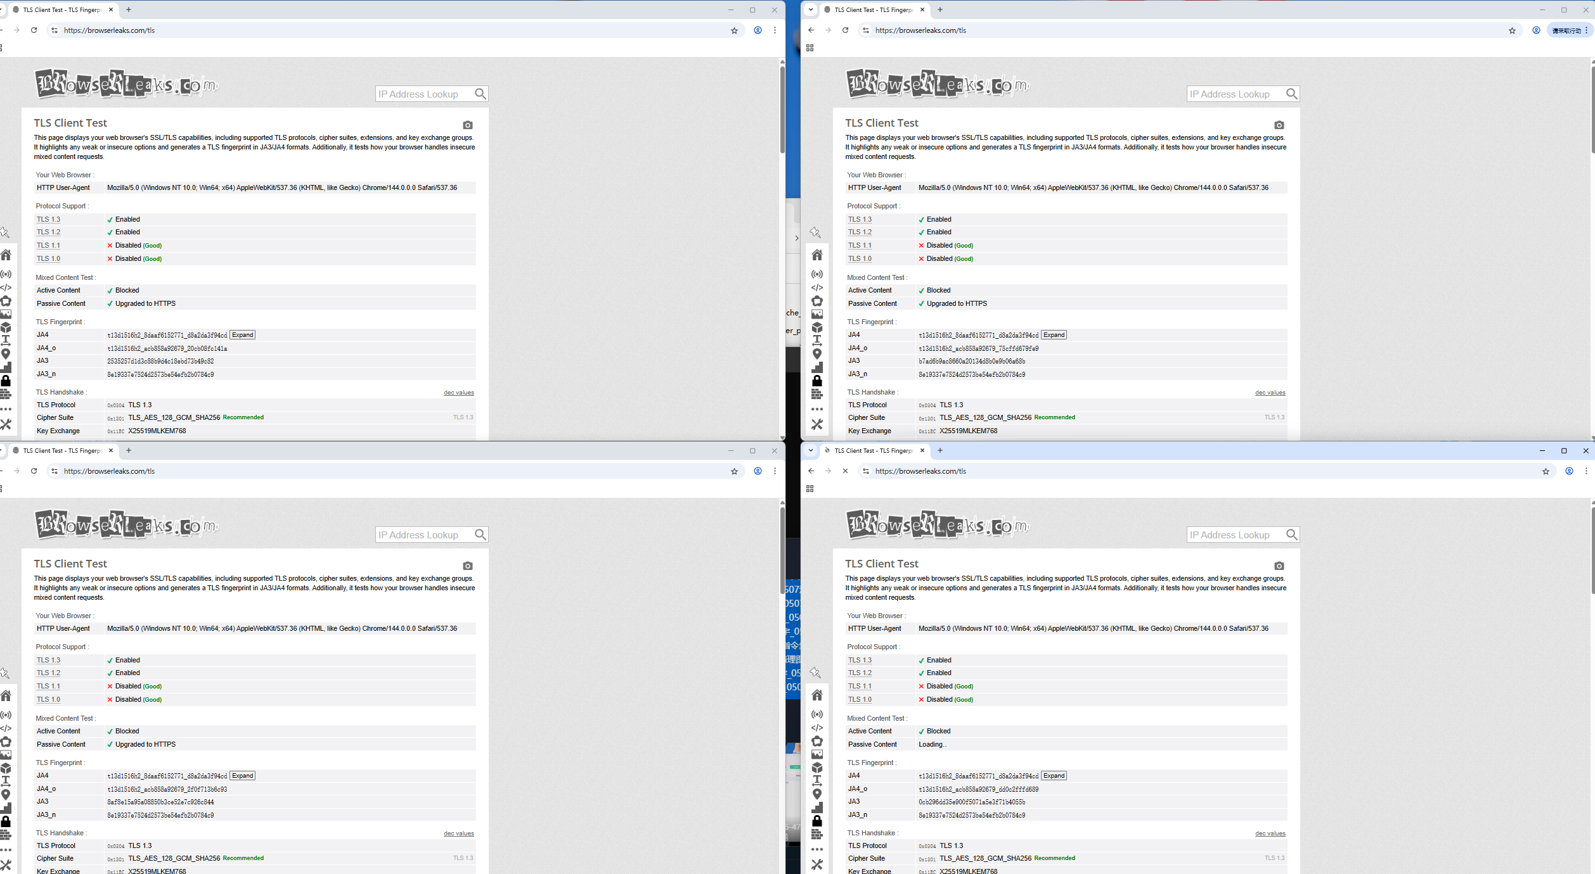Reload the page in top-right window
1595x874 pixels.
pyautogui.click(x=845, y=30)
